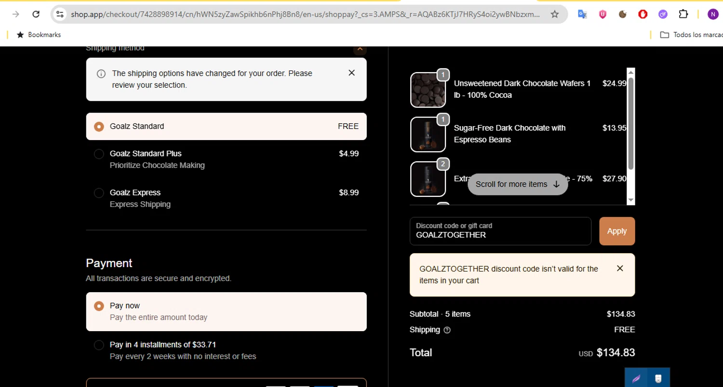The width and height of the screenshot is (723, 387).
Task: Select Goalz Standard free shipping
Action: (227, 126)
